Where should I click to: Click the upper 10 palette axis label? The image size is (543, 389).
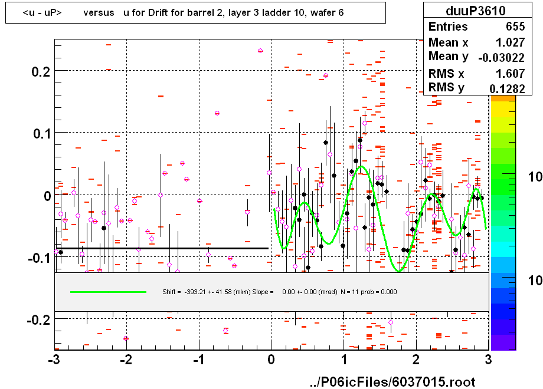[535, 177]
